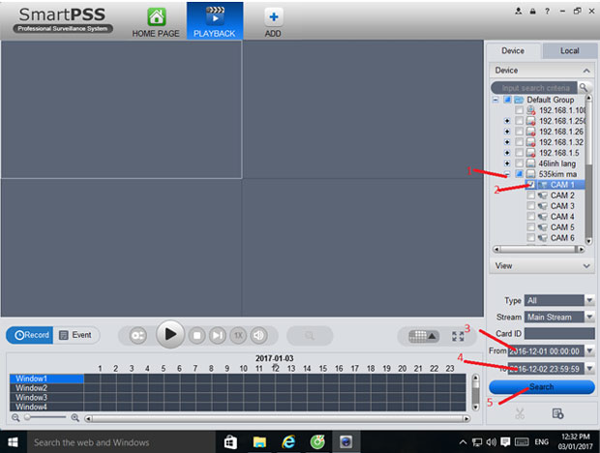Switch to the Event mode button
Image resolution: width=600 pixels, height=453 pixels.
(x=75, y=335)
